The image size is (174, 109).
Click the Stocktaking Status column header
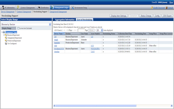(x=110, y=34)
